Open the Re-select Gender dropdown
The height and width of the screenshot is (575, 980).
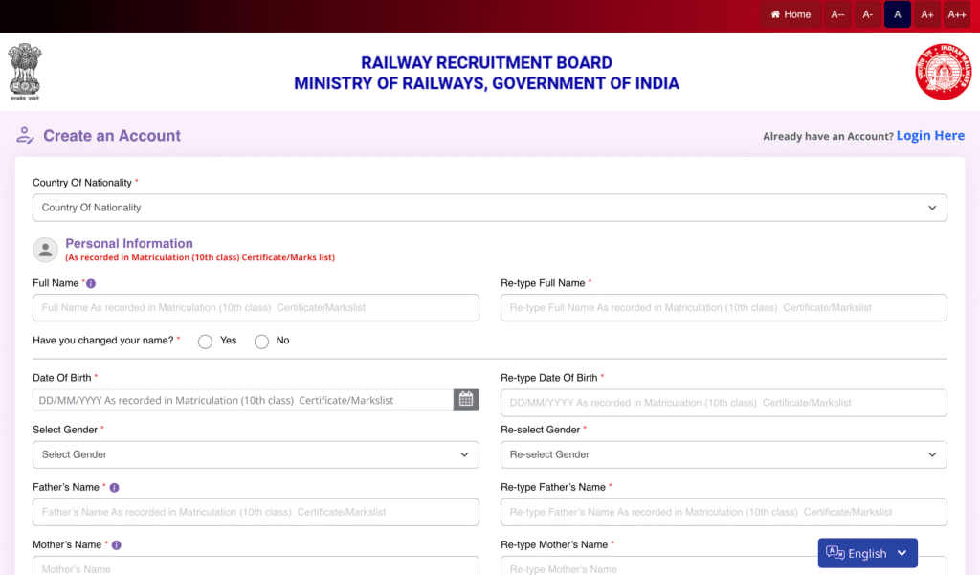pos(724,454)
